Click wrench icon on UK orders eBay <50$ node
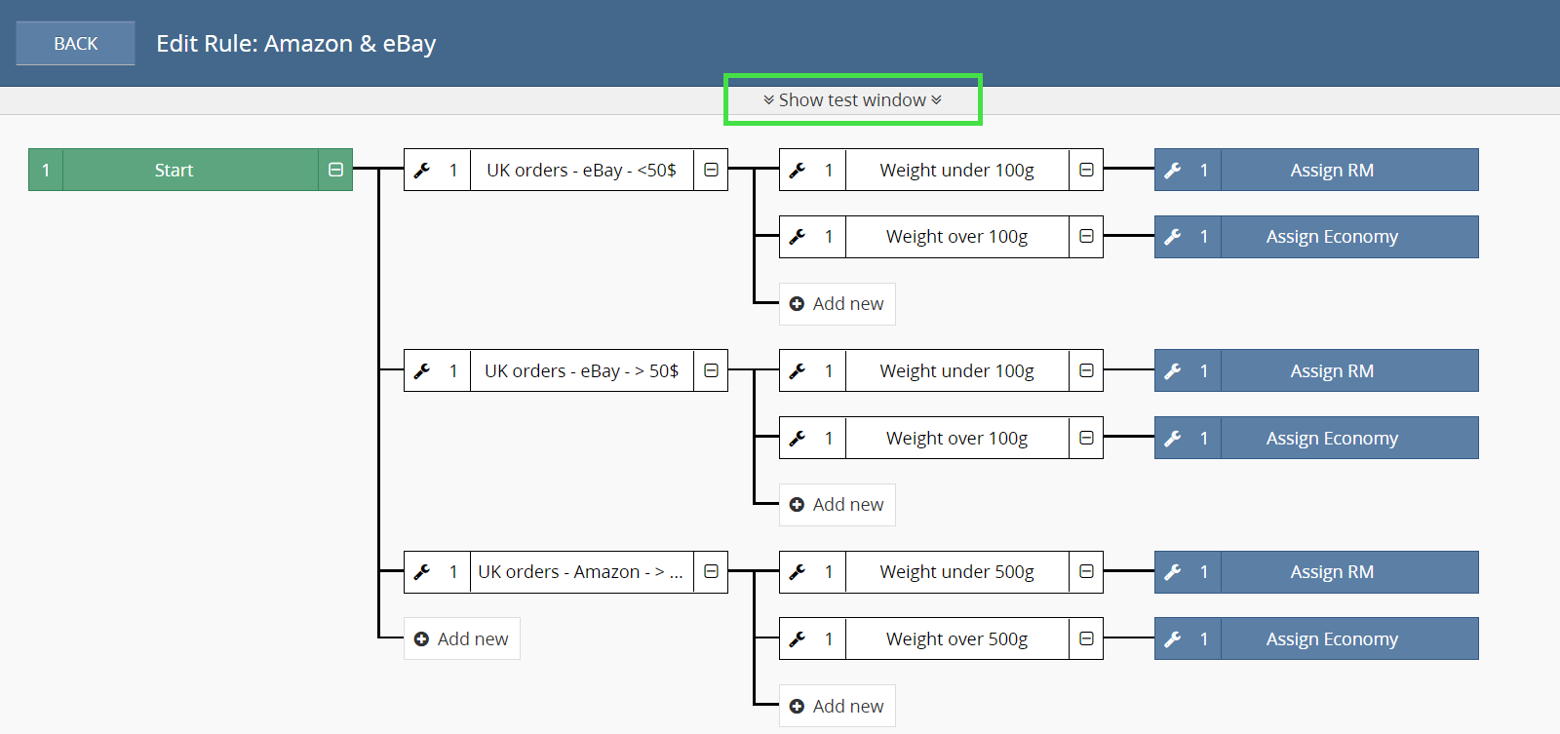 tap(422, 170)
